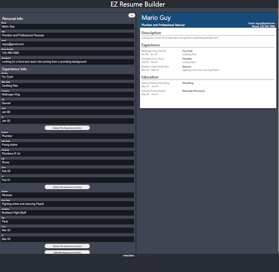Click the bold Rescuer entry in preview
Viewport: 279px width, 272px height.
[x=187, y=67]
